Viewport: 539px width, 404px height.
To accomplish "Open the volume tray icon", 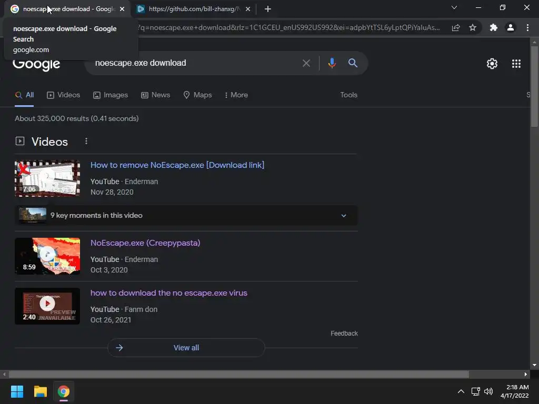I will (x=488, y=391).
